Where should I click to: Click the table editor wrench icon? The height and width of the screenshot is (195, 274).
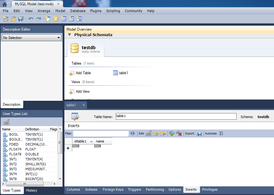(76, 117)
